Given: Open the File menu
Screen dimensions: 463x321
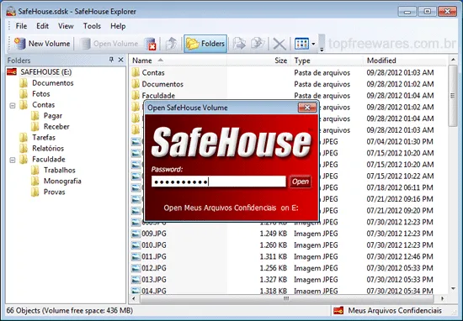Looking at the screenshot, I should pyautogui.click(x=21, y=26).
